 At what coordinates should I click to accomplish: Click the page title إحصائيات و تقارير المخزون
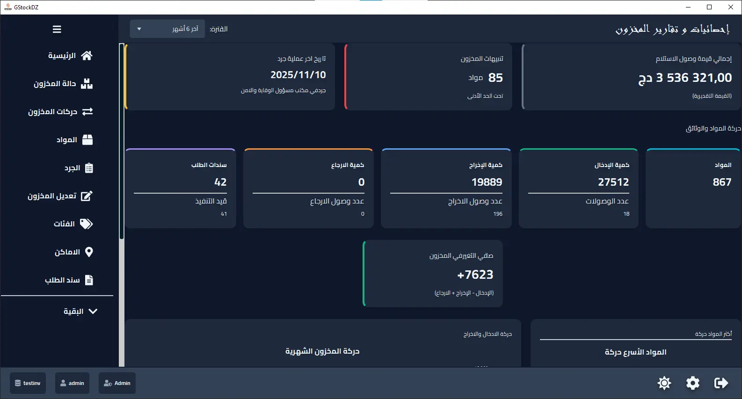(x=672, y=29)
